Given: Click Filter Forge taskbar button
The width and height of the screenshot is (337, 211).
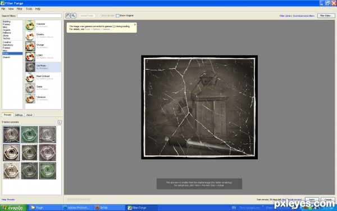Looking at the screenshot, I should tap(142, 208).
